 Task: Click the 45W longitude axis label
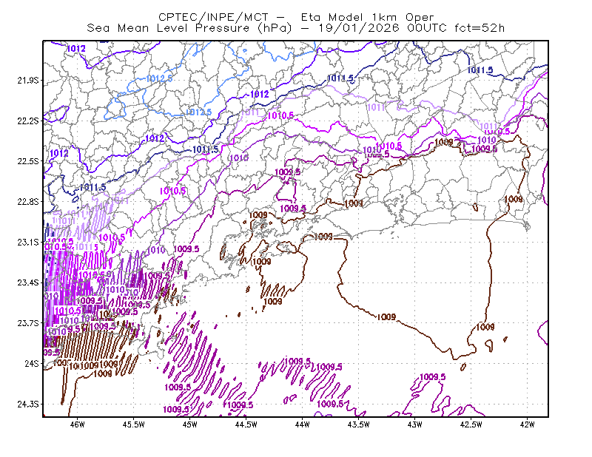click(x=190, y=424)
